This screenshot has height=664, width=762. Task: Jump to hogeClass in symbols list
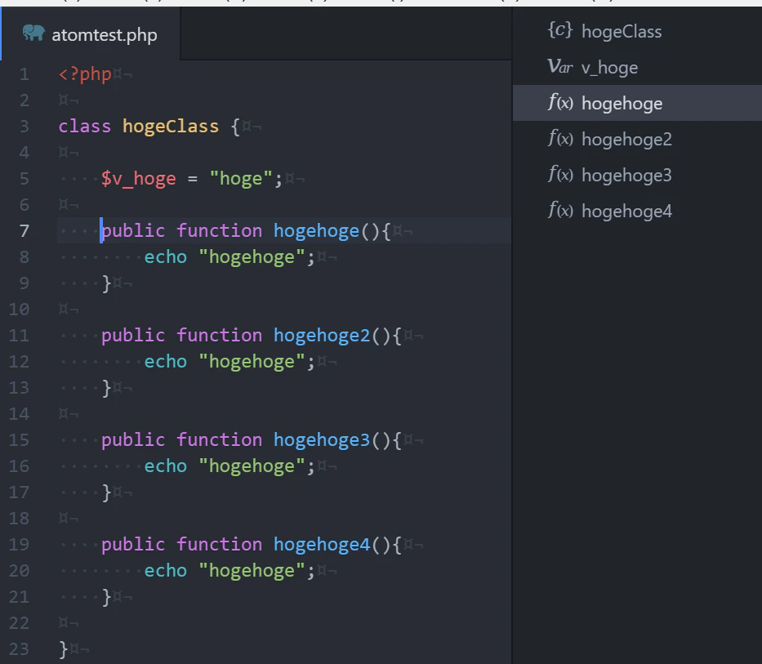(637, 31)
